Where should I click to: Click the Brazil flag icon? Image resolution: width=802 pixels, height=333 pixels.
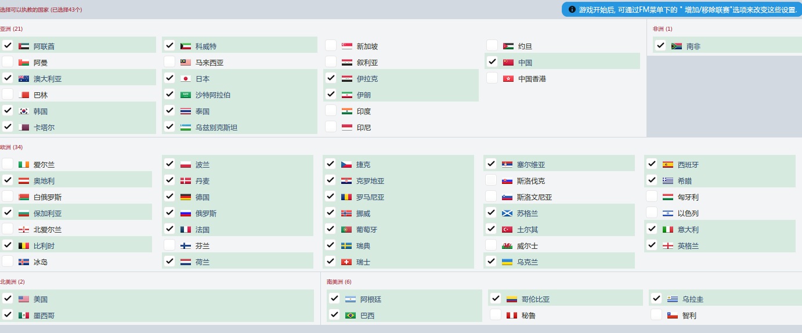click(x=350, y=316)
